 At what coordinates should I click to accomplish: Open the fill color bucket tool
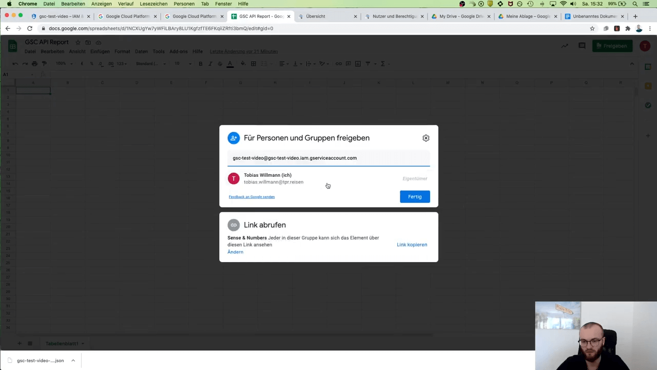tap(243, 64)
